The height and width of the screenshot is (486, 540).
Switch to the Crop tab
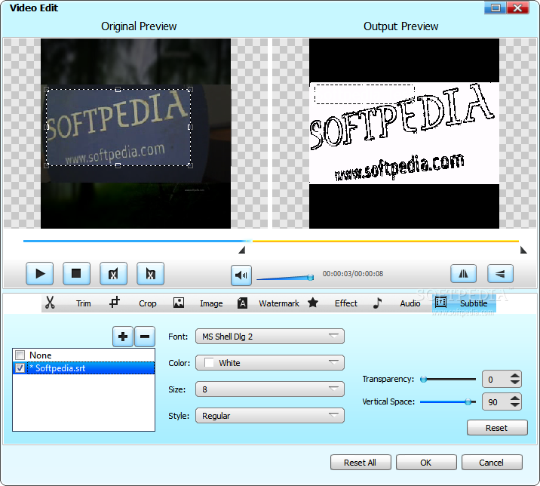[x=147, y=303]
